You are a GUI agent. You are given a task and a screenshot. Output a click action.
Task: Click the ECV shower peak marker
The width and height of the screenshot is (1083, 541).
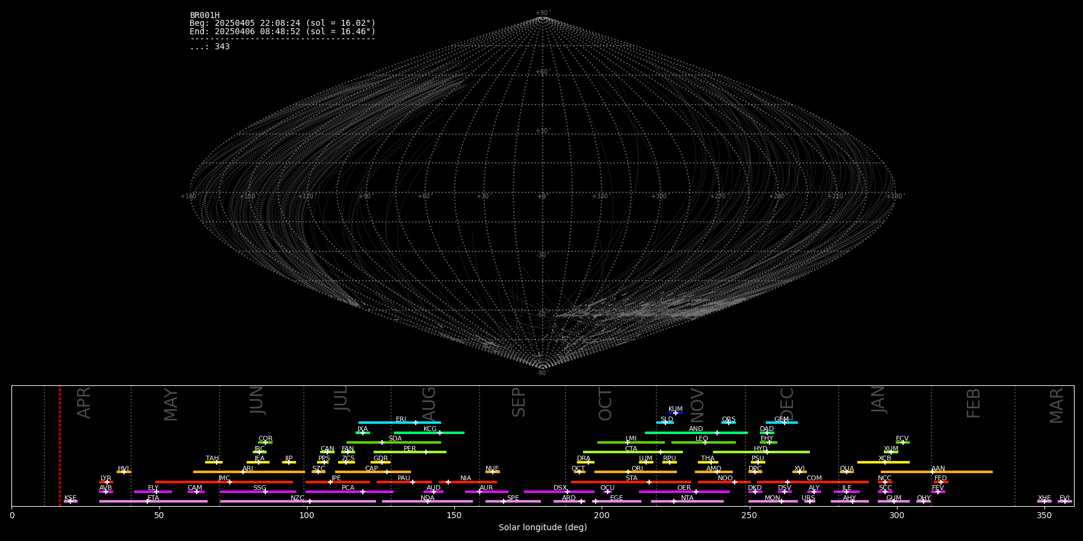click(902, 442)
